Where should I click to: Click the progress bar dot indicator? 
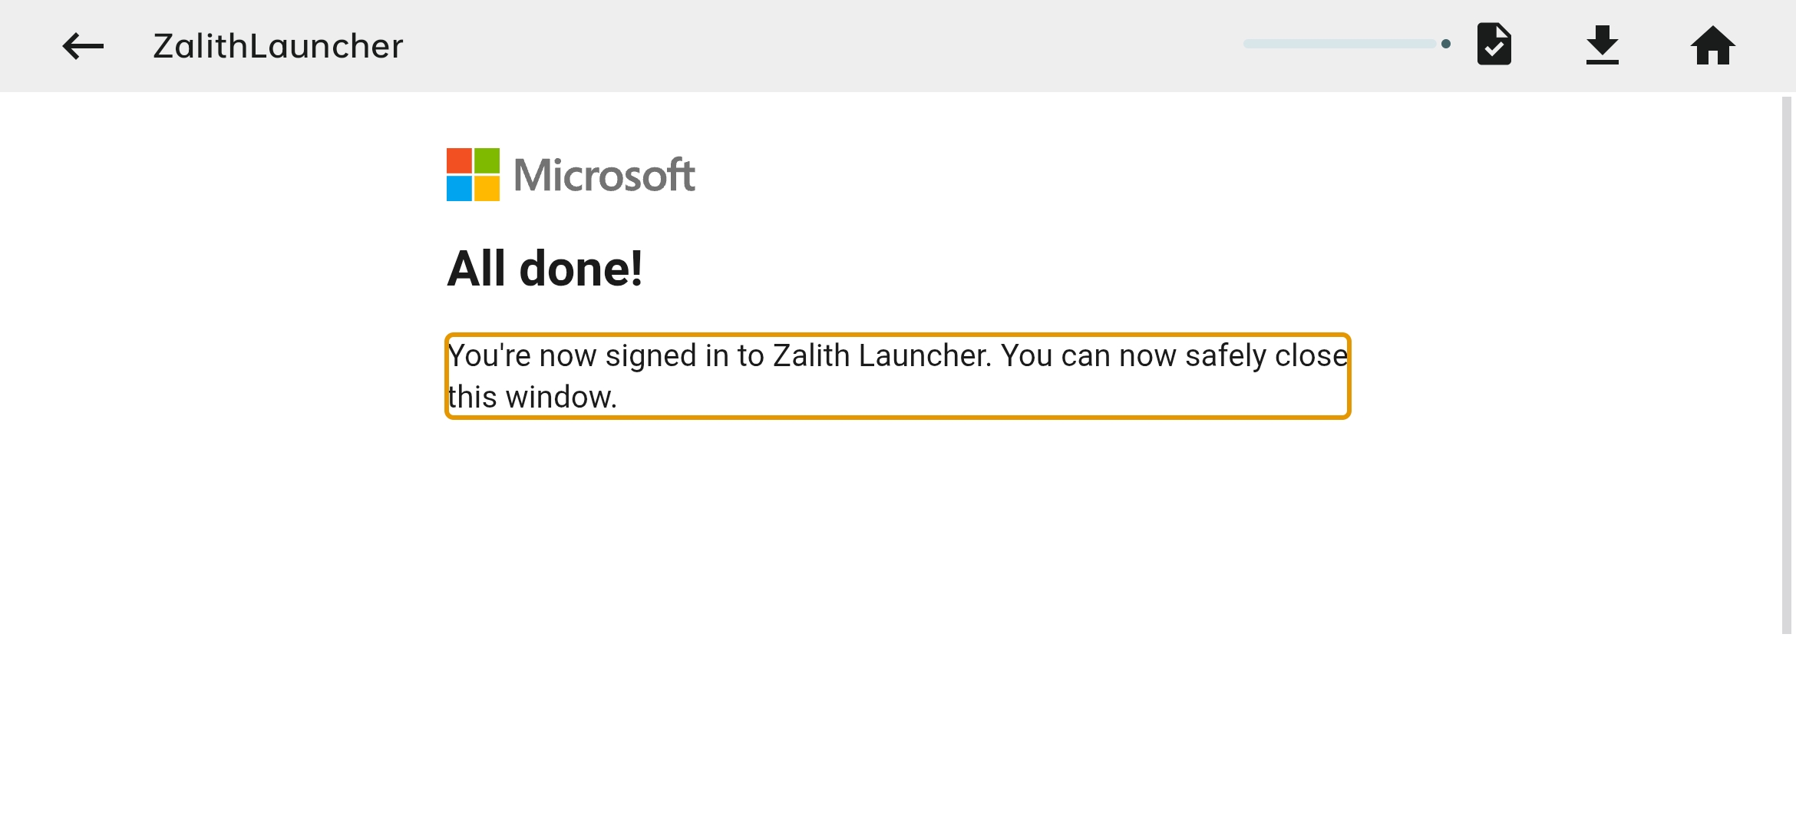click(x=1446, y=45)
